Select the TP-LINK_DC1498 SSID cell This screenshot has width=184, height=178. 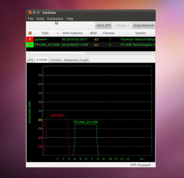[x=47, y=45]
